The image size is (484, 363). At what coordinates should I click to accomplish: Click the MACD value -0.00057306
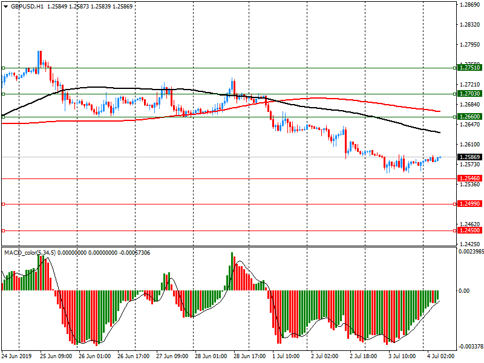coord(134,253)
